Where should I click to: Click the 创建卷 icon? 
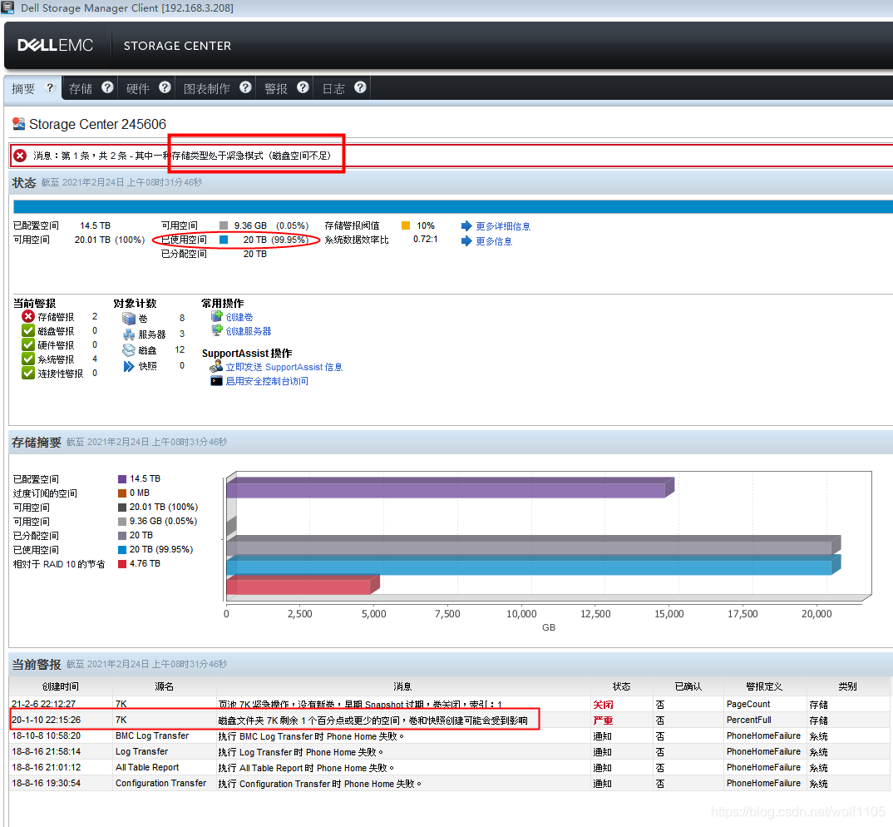point(217,316)
